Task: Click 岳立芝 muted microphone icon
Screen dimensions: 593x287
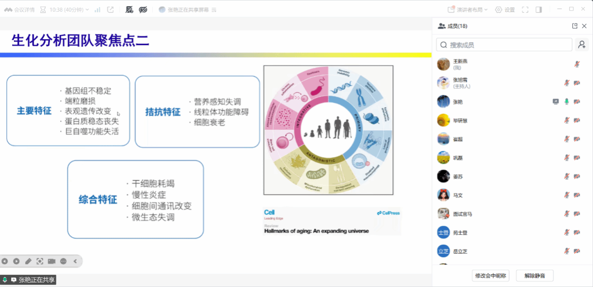Action: [x=567, y=251]
